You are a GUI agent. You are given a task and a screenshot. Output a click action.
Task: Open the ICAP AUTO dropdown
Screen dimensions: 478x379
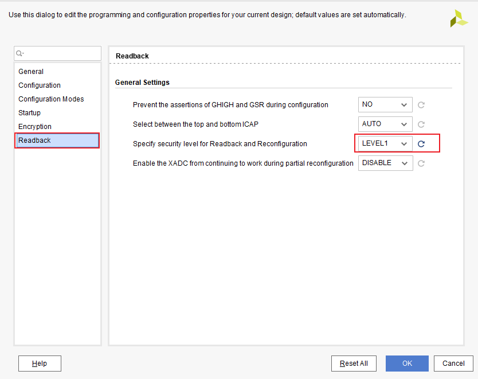pos(385,124)
